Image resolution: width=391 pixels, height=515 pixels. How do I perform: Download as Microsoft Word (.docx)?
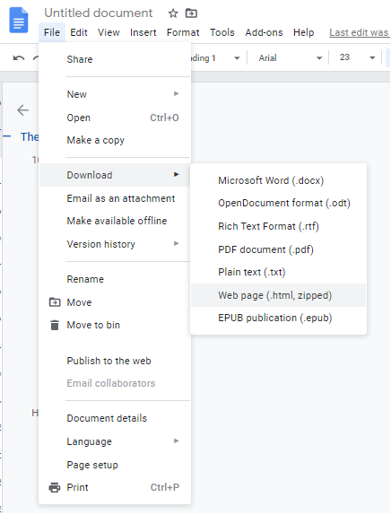pos(278,180)
